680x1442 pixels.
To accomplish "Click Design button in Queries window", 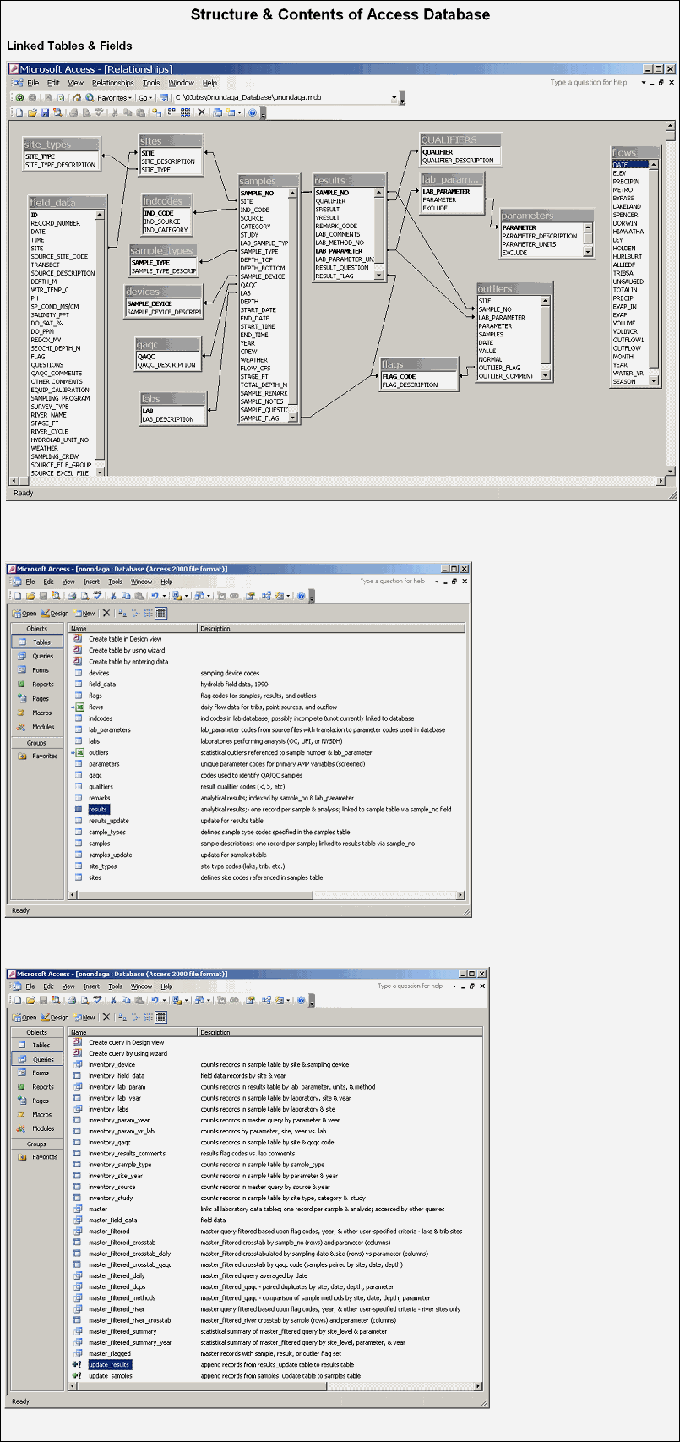I will coord(55,1017).
